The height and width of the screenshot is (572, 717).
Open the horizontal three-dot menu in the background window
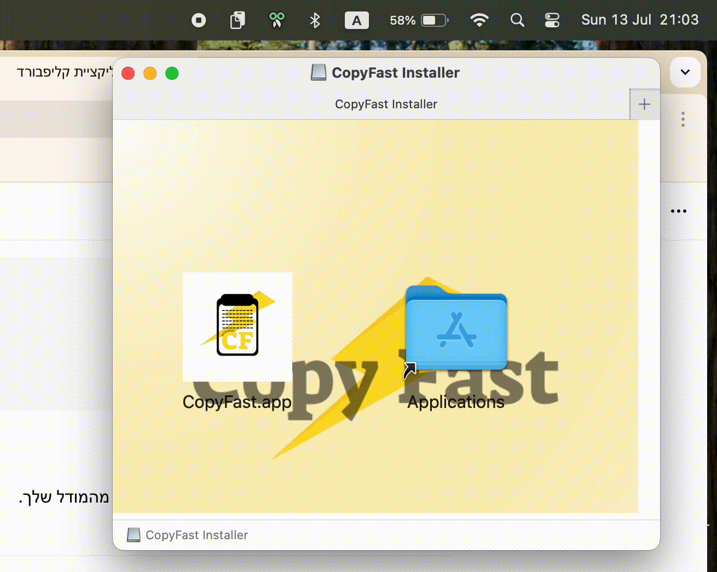[x=679, y=211]
